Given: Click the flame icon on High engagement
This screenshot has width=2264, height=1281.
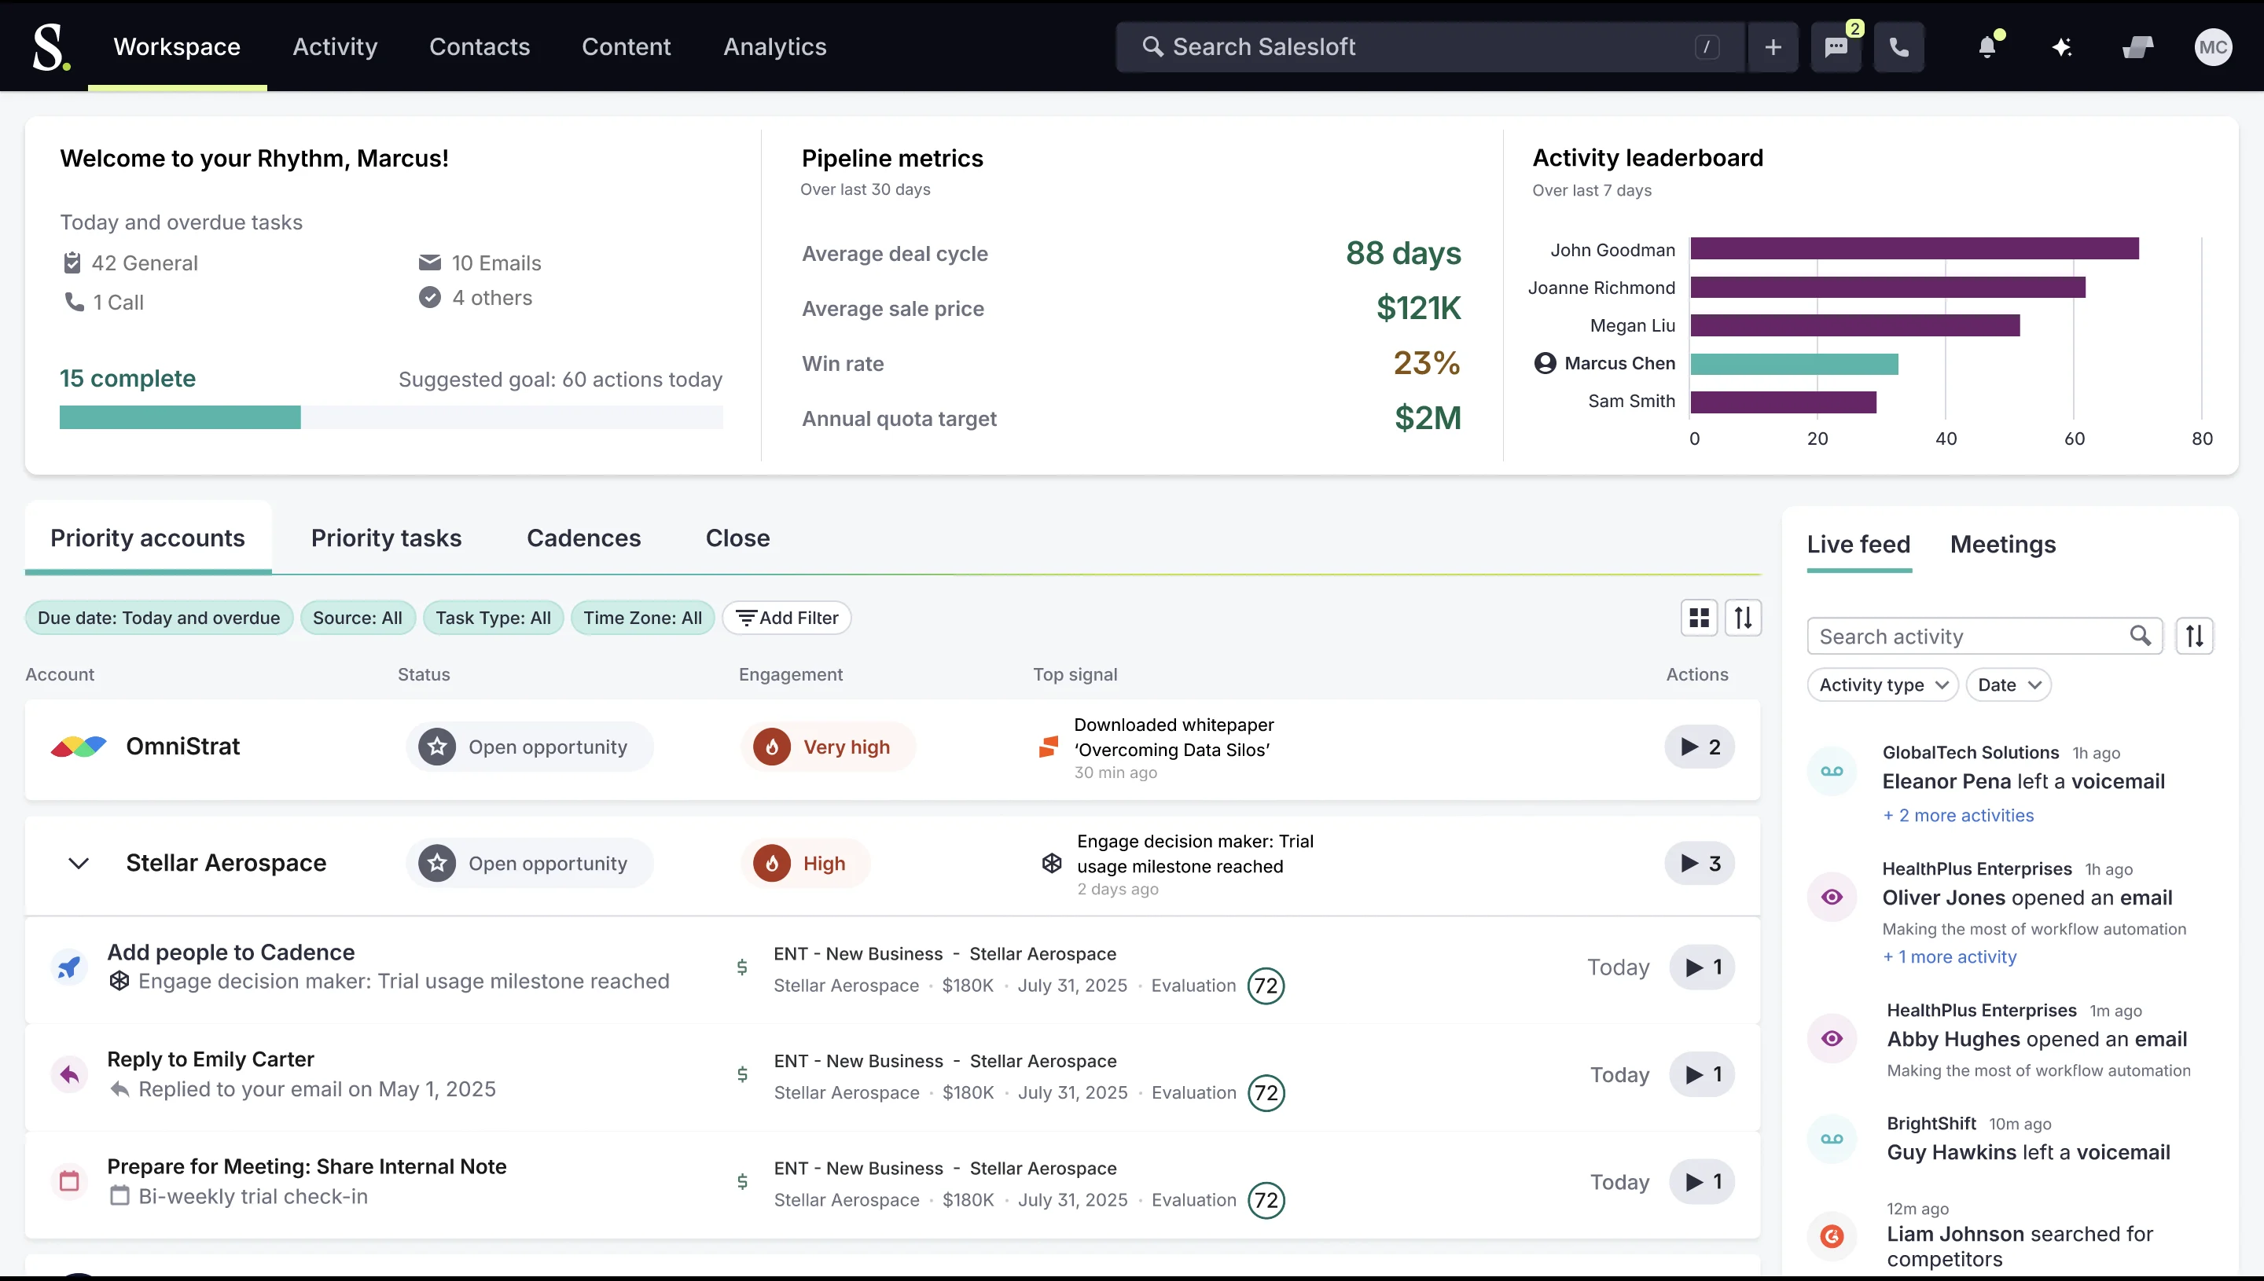Looking at the screenshot, I should [x=772, y=863].
